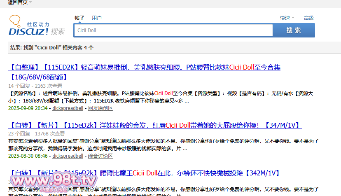Open the 高级 advanced search link
The width and height of the screenshot is (341, 196).
309,18
